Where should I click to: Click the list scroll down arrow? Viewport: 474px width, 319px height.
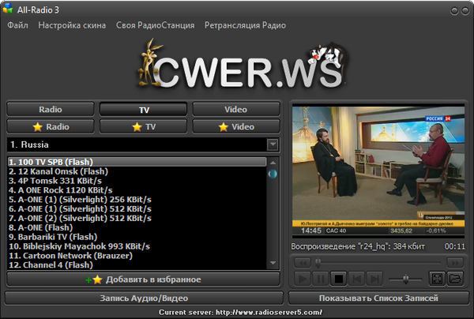pos(273,263)
